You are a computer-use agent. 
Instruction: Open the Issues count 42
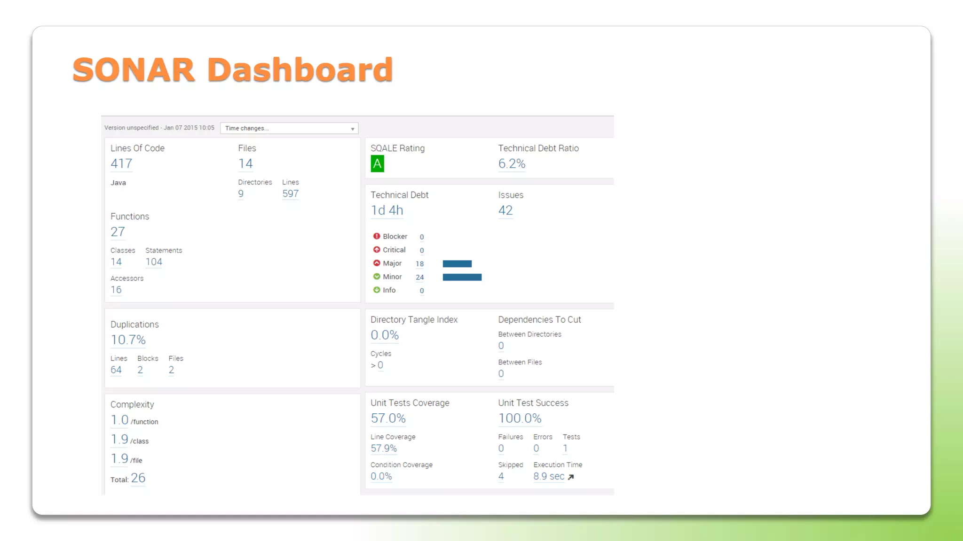505,210
